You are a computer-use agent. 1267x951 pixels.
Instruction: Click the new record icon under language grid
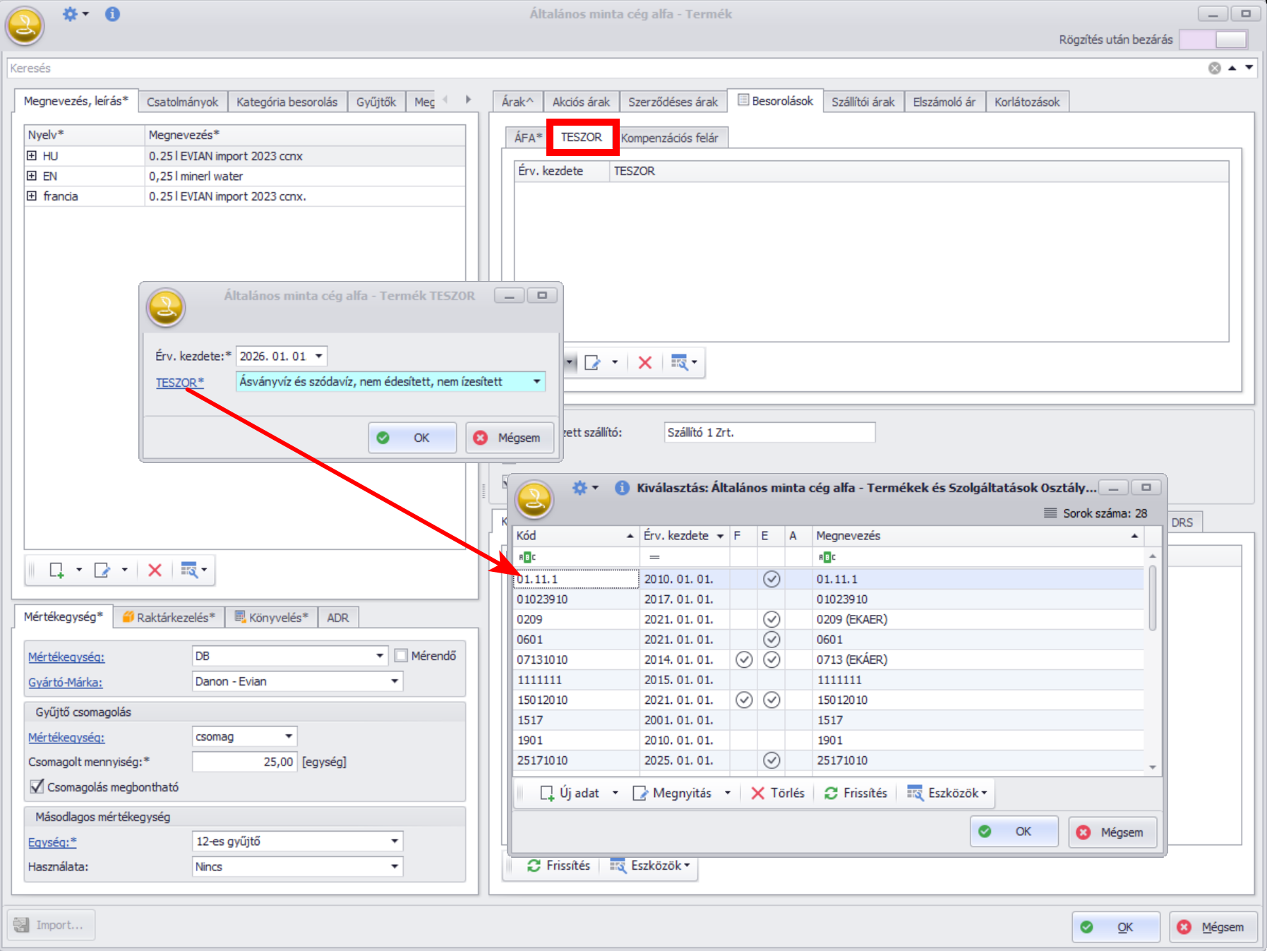56,570
